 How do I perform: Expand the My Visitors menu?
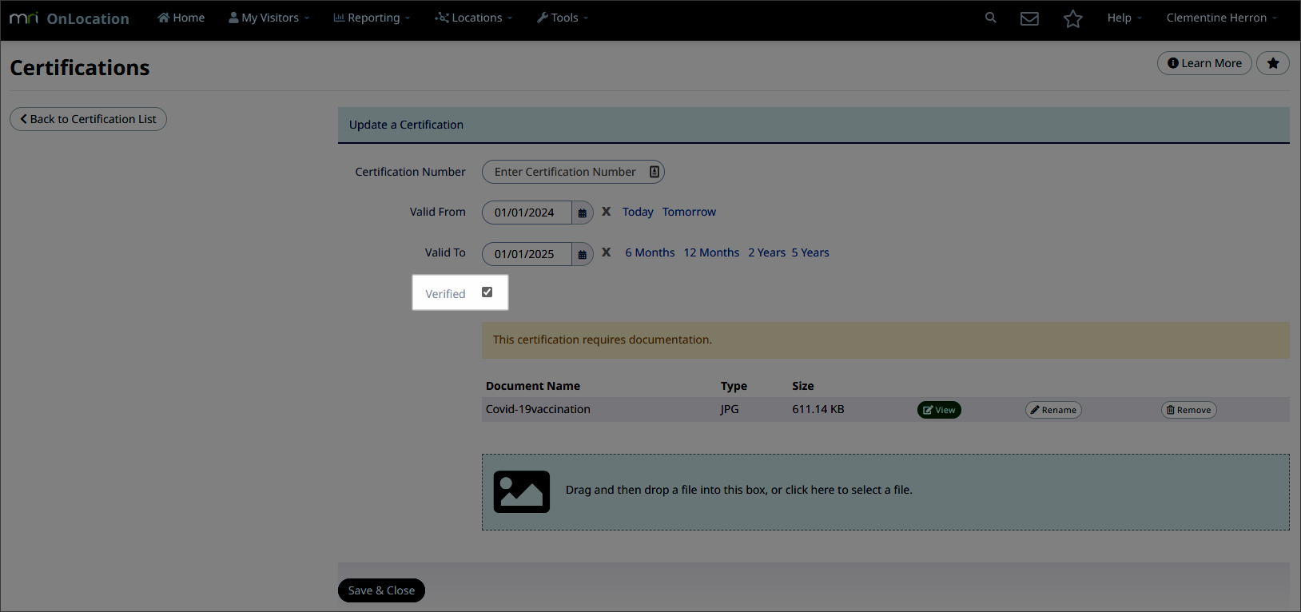[269, 18]
